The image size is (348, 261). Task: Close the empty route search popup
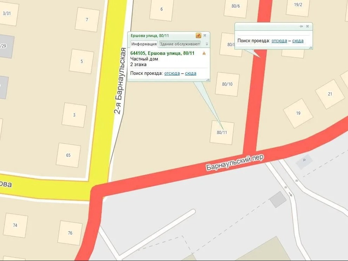pyautogui.click(x=307, y=26)
